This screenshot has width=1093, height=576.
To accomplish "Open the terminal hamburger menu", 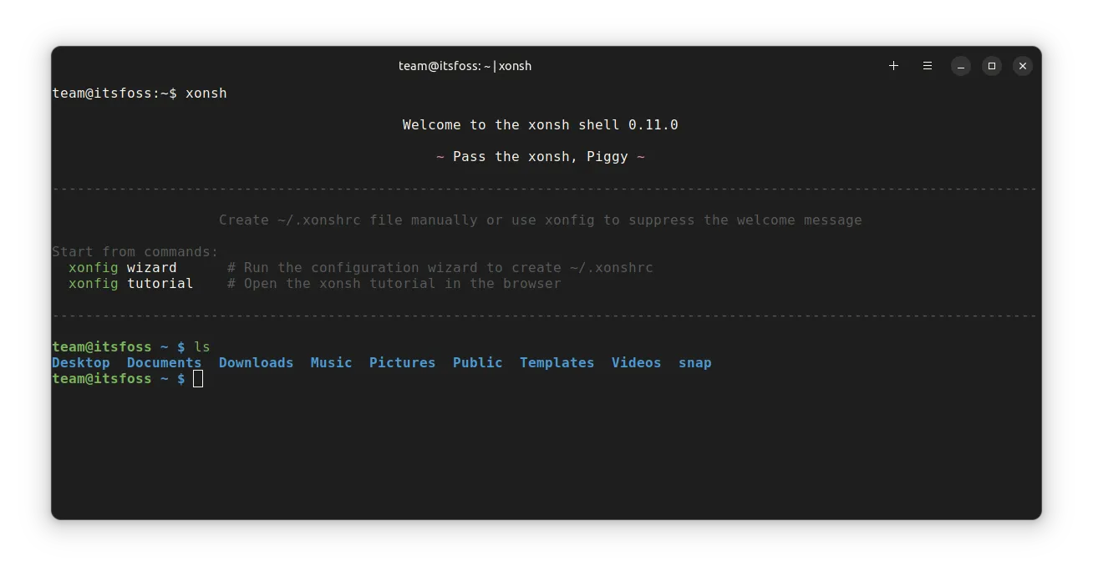I will pyautogui.click(x=927, y=66).
